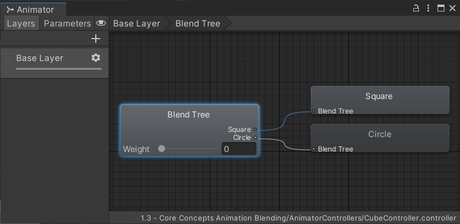Click the CubeController.controller path text
Screen dimensions: 460x224
tap(298, 218)
